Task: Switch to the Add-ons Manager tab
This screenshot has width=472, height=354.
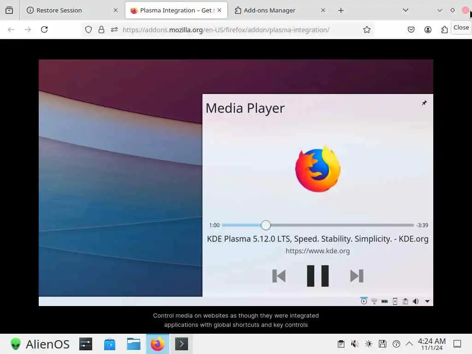Action: (280, 10)
